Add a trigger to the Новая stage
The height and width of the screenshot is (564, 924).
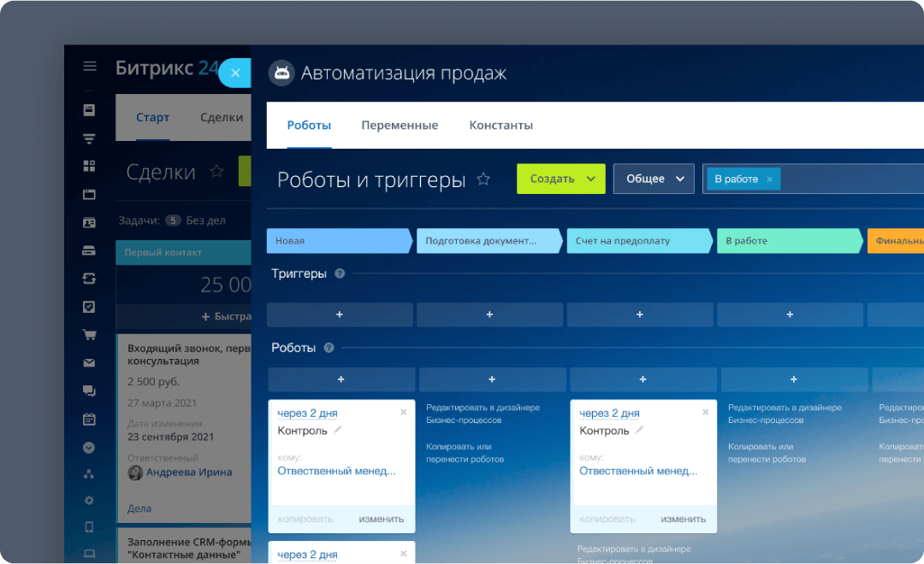pos(340,315)
